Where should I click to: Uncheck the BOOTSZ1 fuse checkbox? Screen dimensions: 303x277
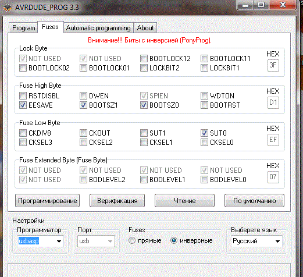click(x=83, y=105)
